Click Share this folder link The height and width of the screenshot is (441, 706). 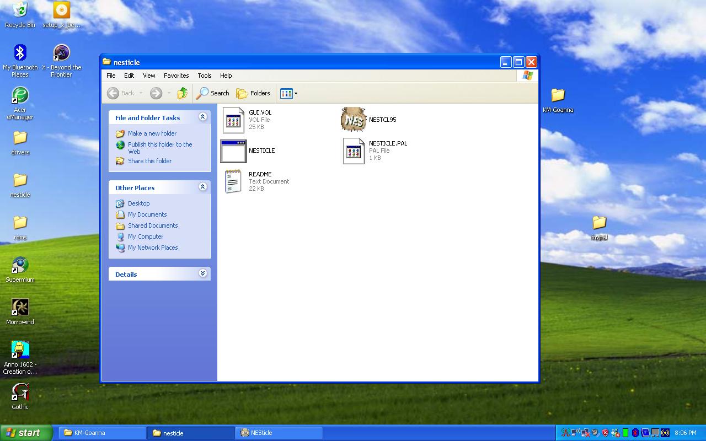click(149, 161)
